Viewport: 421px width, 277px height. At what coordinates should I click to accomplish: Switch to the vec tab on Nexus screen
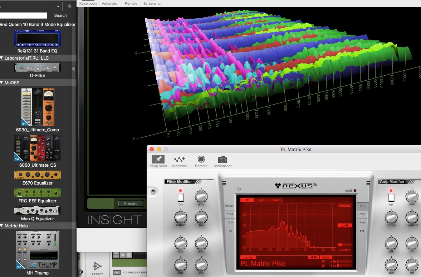click(x=276, y=200)
